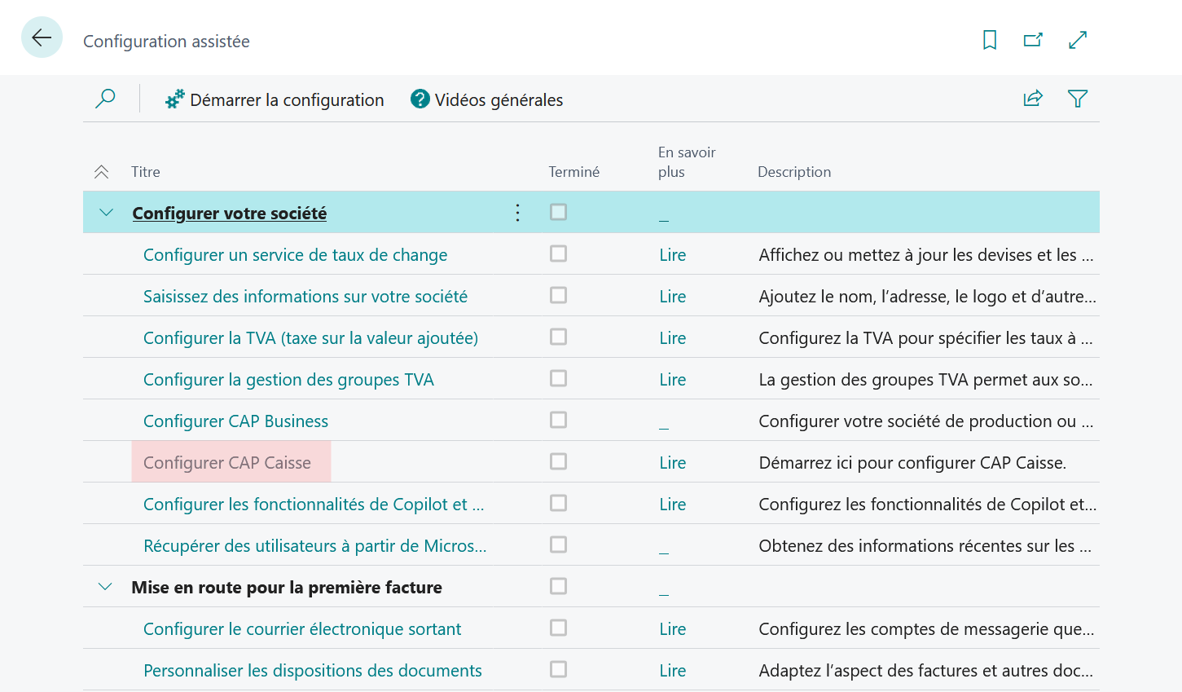Tick Terminé checkbox for Configurer votre société
Image resolution: width=1182 pixels, height=692 pixels.
coord(558,212)
